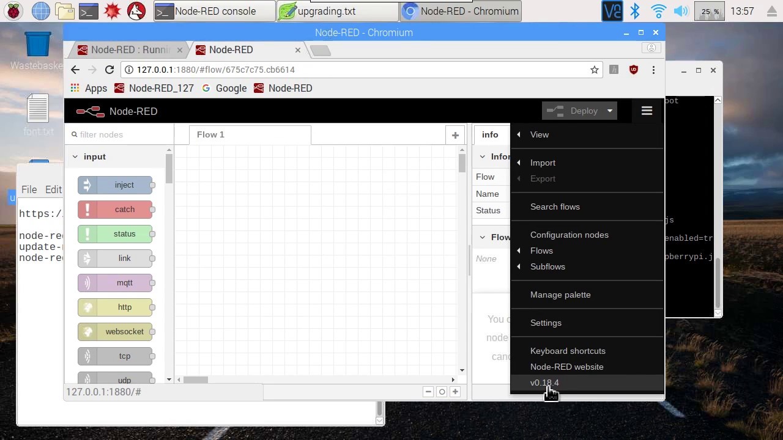Choose Search flows from the menu

[x=587, y=207]
